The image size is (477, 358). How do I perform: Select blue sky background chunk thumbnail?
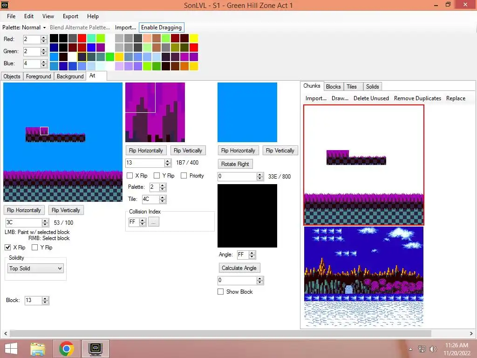pyautogui.click(x=363, y=276)
